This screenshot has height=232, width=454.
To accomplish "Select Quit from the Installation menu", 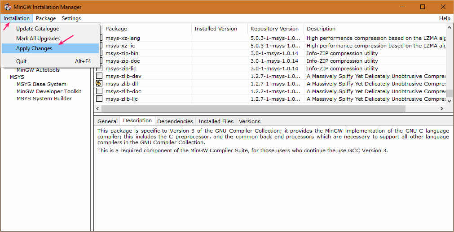I will 21,61.
